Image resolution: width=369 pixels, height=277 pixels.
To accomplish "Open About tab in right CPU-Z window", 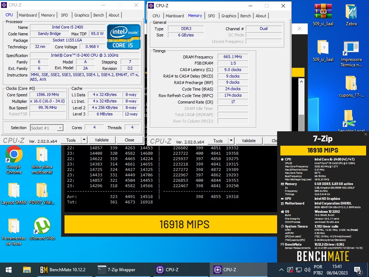I will pos(261,16).
